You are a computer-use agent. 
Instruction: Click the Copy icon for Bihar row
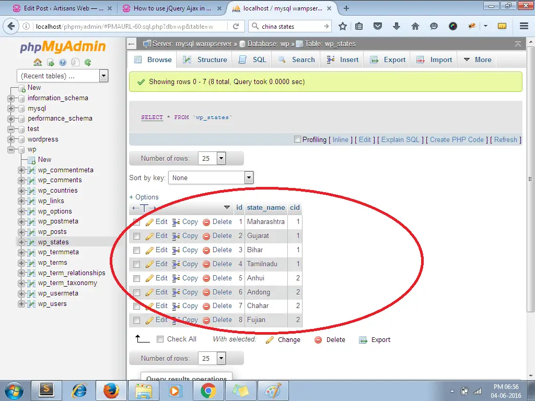click(x=176, y=250)
